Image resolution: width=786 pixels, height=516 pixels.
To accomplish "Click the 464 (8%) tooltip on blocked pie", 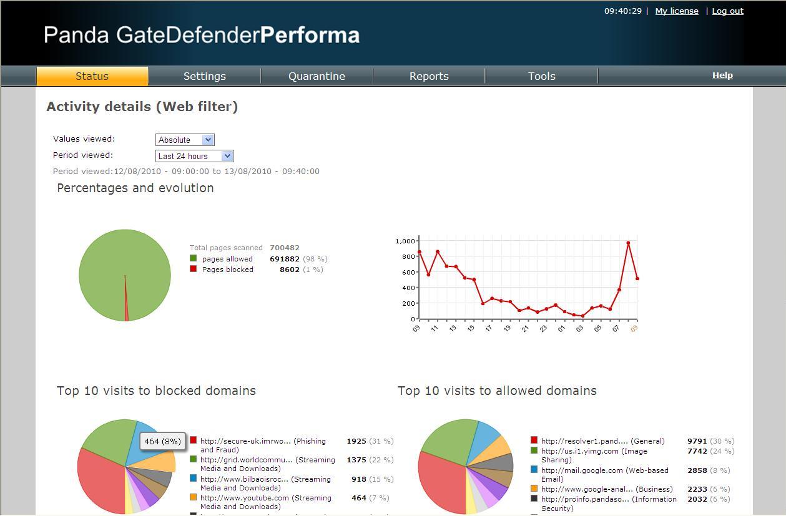I will point(162,441).
